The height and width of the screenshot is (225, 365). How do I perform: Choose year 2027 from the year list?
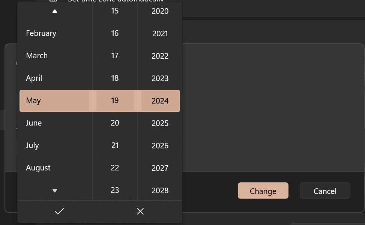(x=160, y=168)
